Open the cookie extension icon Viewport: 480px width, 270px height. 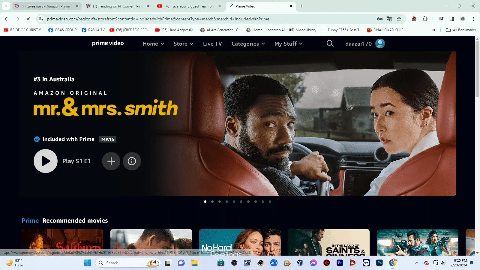[414, 19]
